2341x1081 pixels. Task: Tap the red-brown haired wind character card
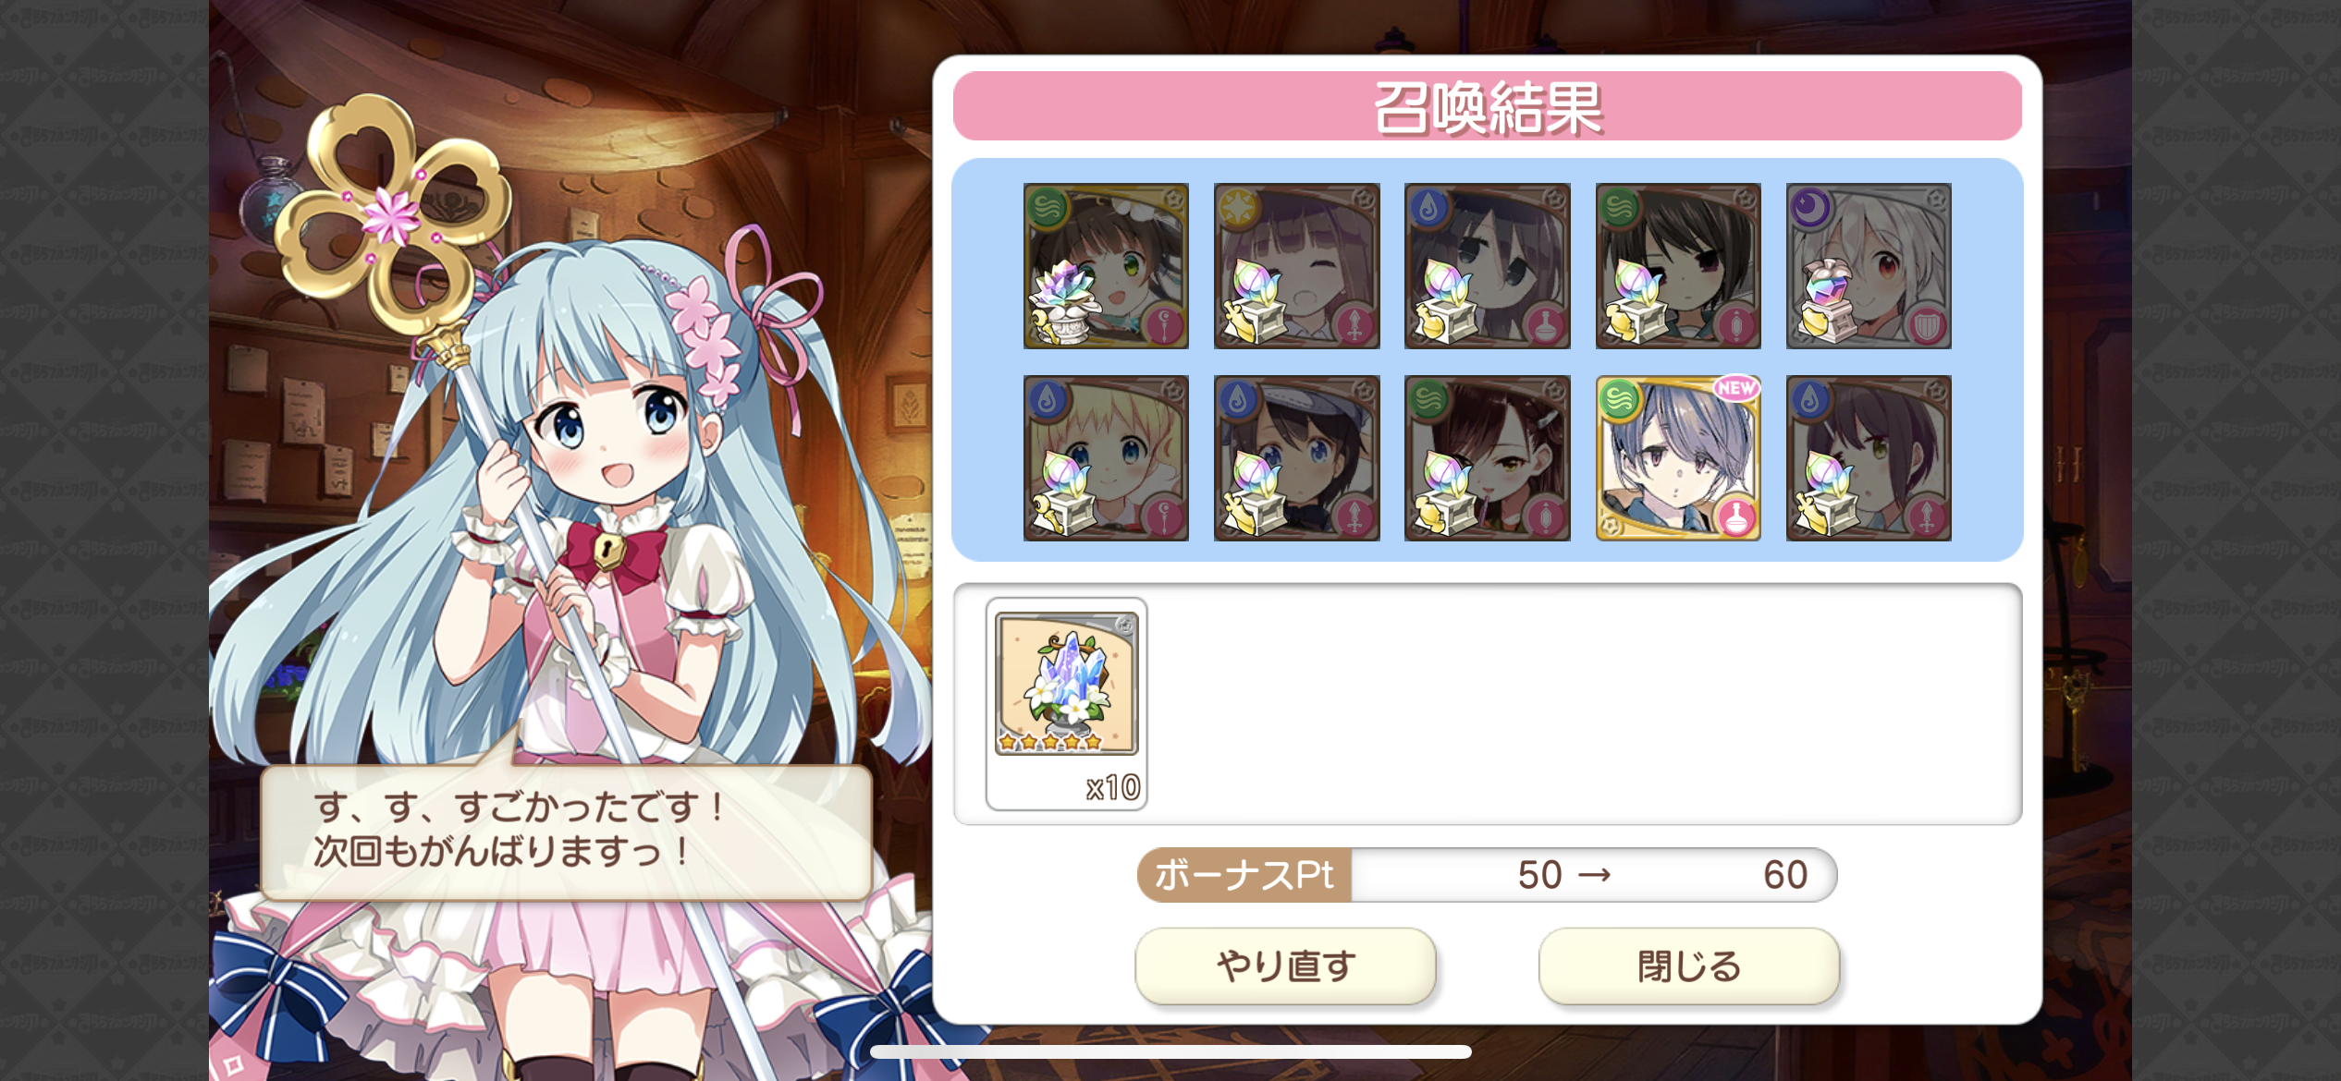pyautogui.click(x=1487, y=457)
